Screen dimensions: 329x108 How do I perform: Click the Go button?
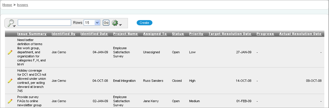[106, 23]
